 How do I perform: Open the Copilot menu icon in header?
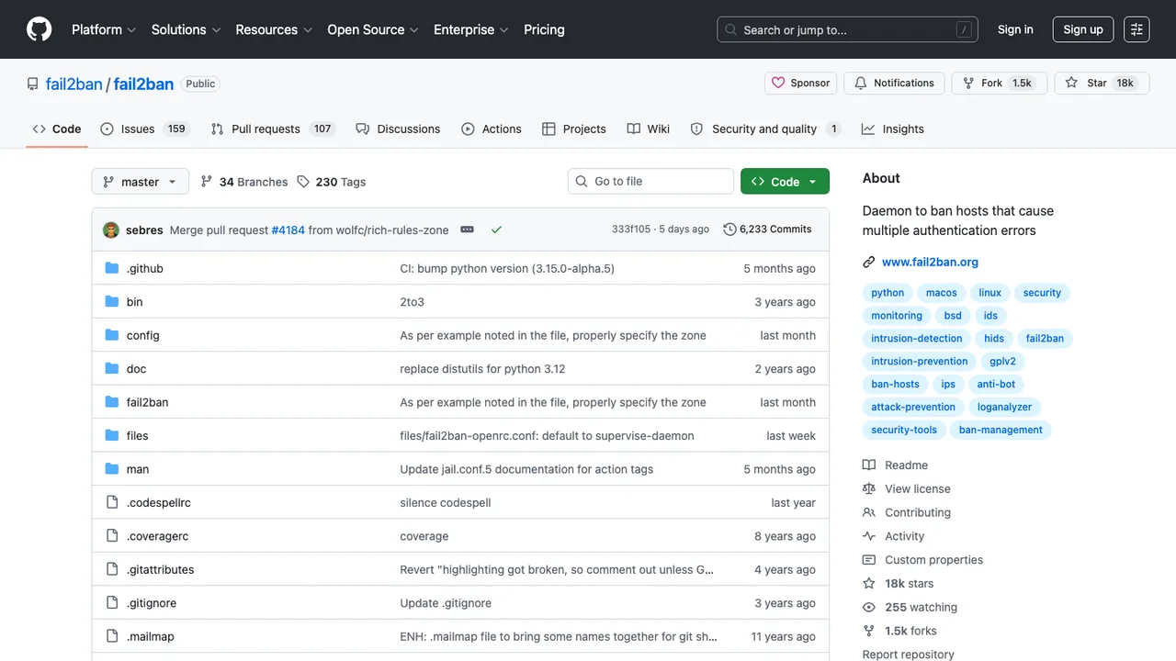click(x=1136, y=29)
